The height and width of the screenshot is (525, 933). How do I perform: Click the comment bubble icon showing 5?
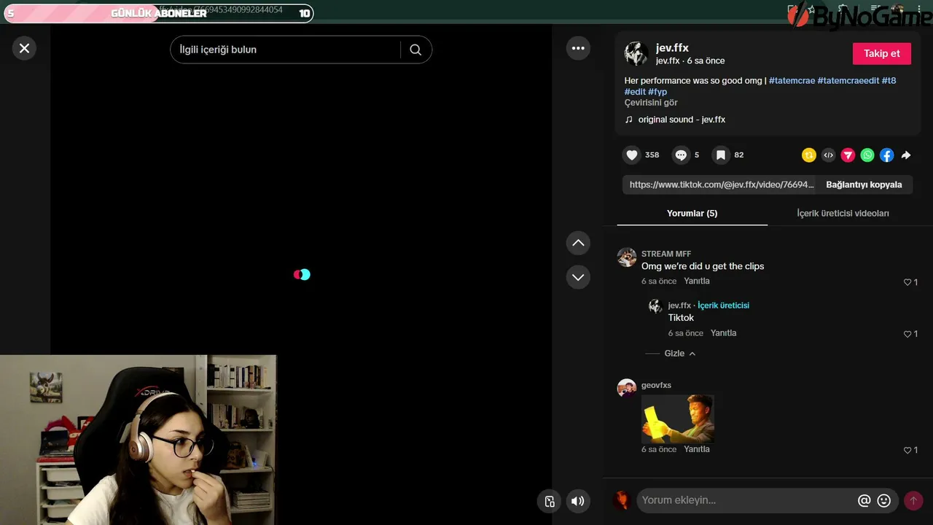coord(681,155)
